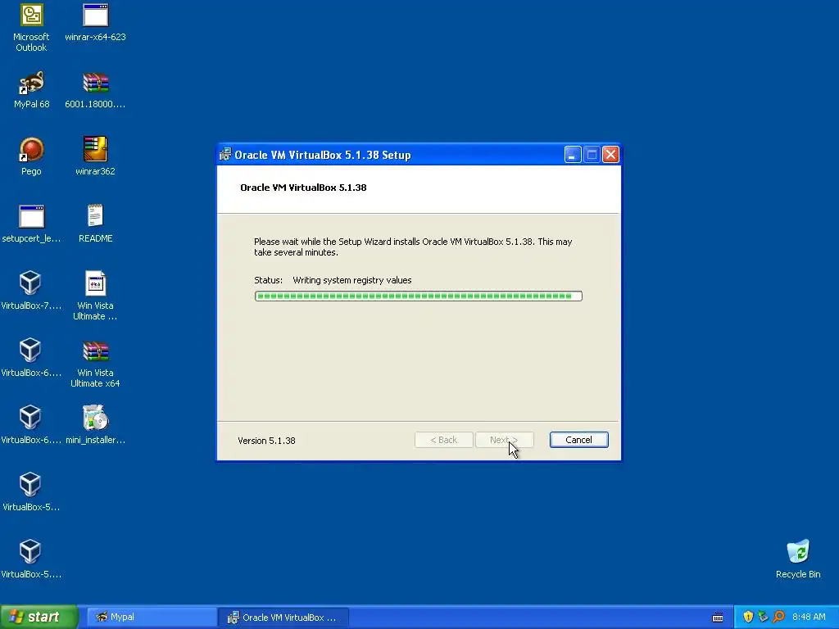The width and height of the screenshot is (839, 629).
Task: Click the setup window's title bar icon
Action: (225, 154)
